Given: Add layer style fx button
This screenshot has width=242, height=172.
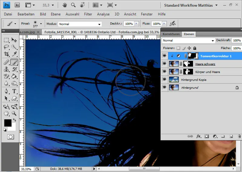Looking at the screenshot, I should click(198, 136).
